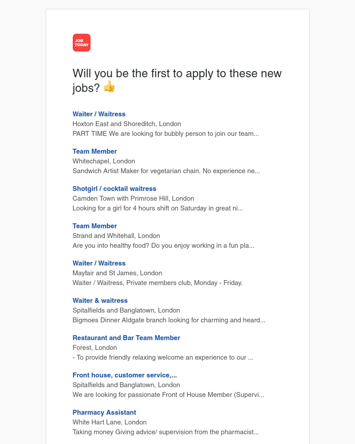
Task: Click the 'PART TIME We are looking' description
Action: tap(166, 134)
